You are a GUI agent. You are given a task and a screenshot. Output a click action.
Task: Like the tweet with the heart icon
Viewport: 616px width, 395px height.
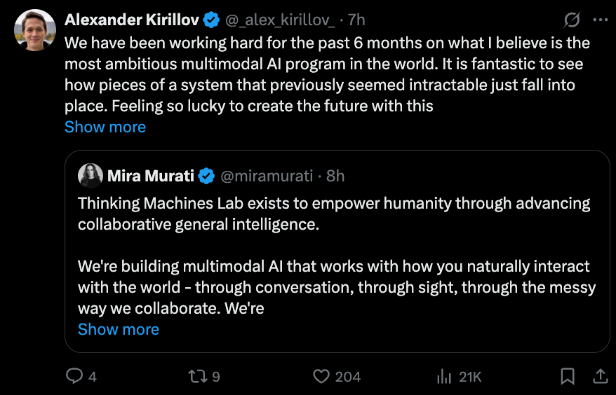pos(321,377)
